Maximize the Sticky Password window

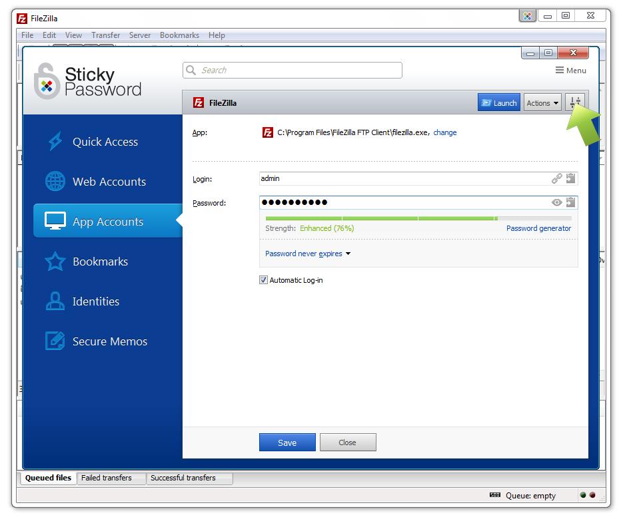pos(548,53)
